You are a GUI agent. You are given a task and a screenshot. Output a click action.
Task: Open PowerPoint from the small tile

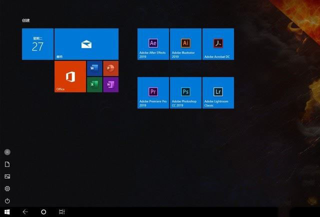pos(111,68)
